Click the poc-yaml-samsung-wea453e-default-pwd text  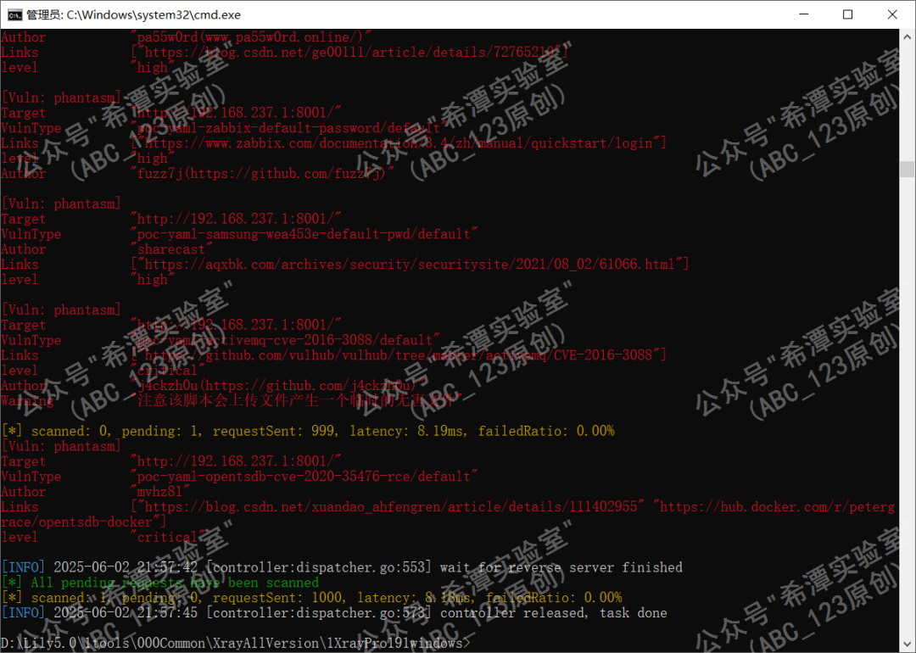[304, 234]
